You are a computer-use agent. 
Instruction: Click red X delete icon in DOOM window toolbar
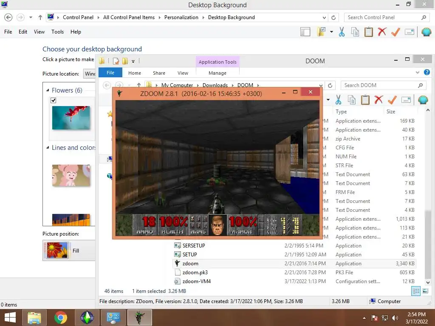379,99
